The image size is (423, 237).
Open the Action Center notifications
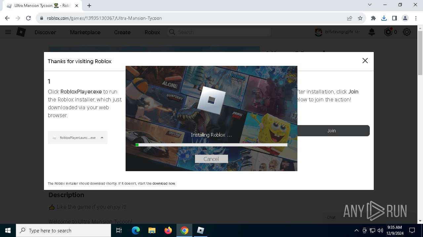[x=412, y=230]
